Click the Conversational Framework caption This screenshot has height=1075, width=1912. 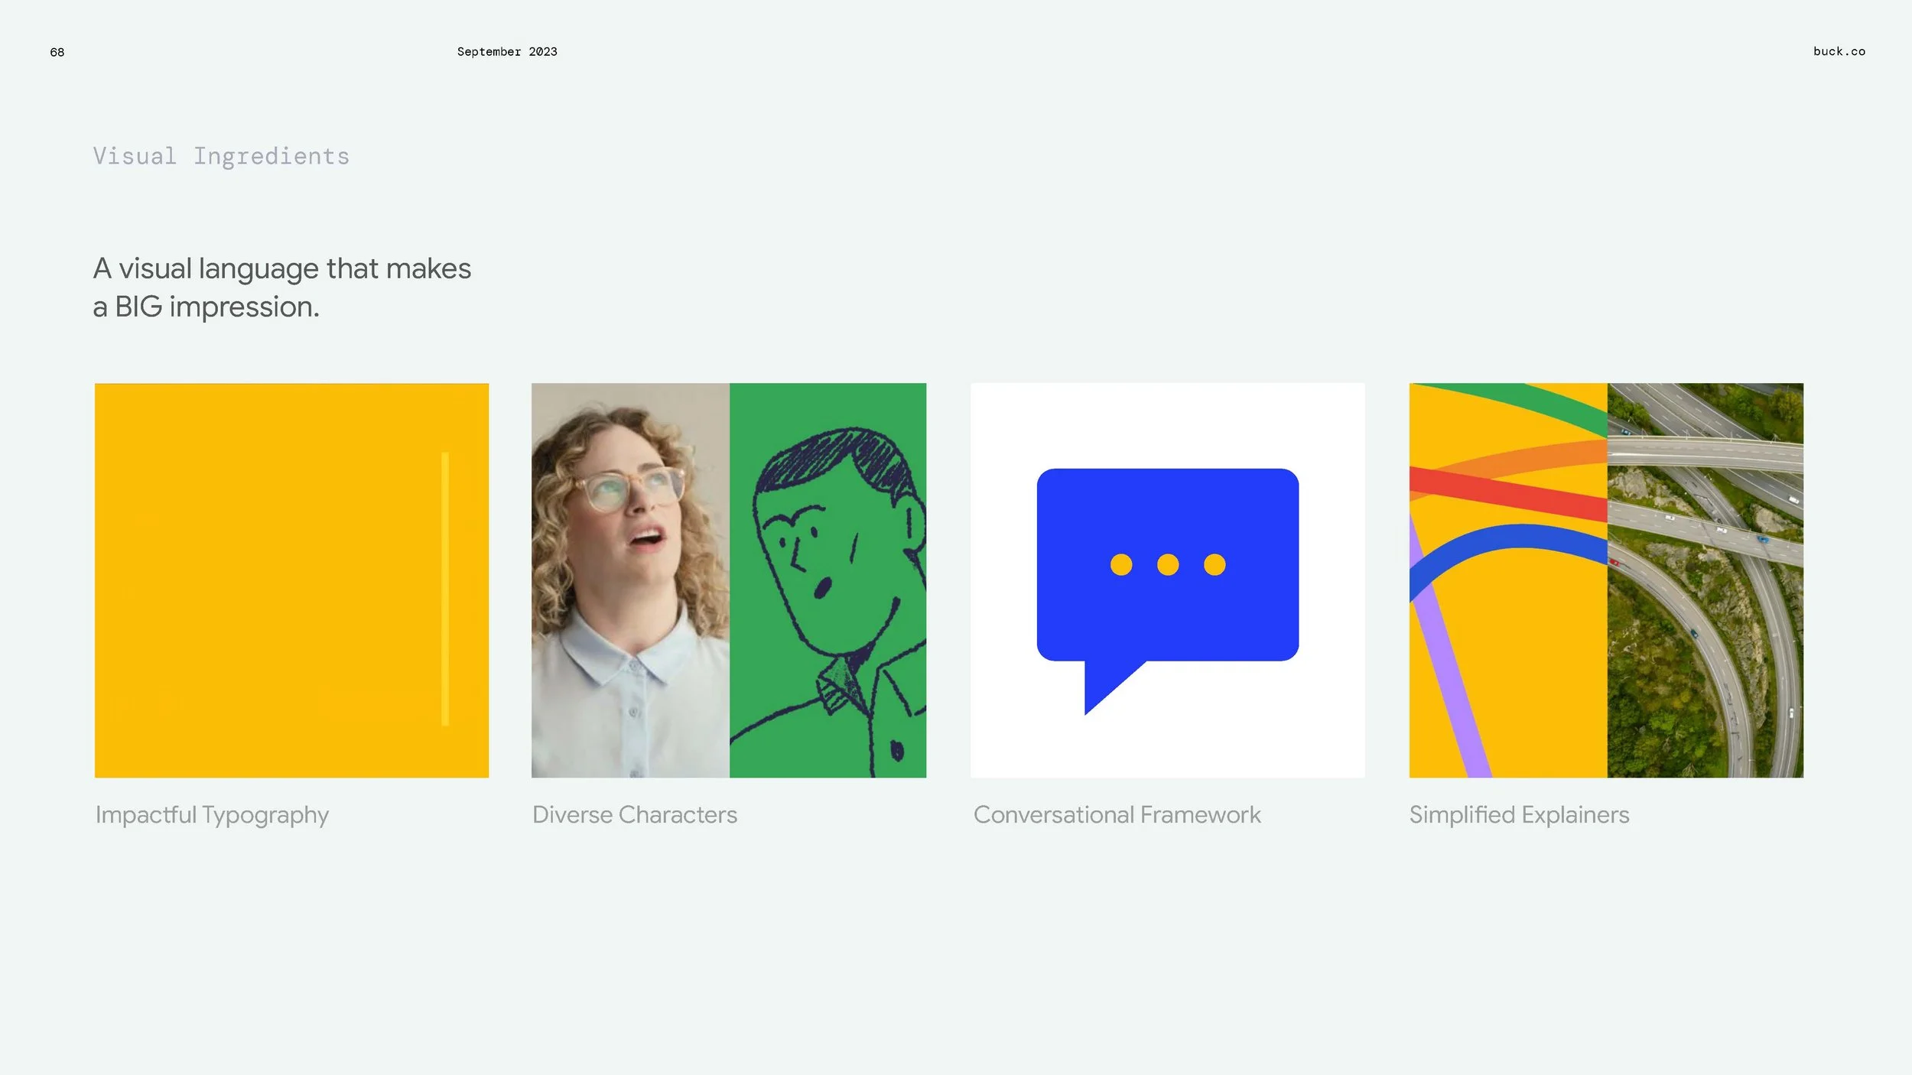click(x=1117, y=814)
